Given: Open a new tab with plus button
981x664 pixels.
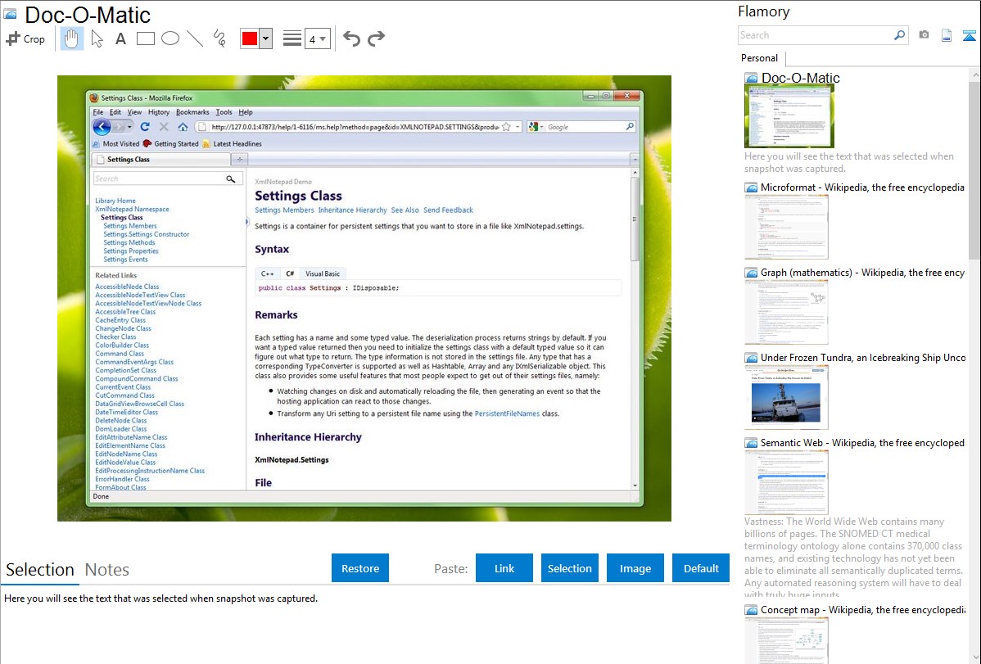Looking at the screenshot, I should pyautogui.click(x=240, y=160).
